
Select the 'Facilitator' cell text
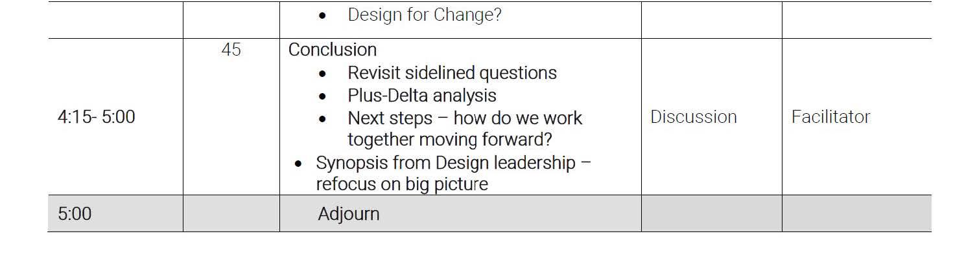click(830, 117)
